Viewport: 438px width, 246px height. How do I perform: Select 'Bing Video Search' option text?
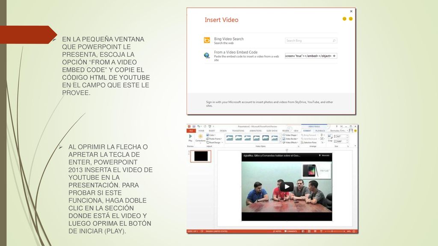point(229,39)
